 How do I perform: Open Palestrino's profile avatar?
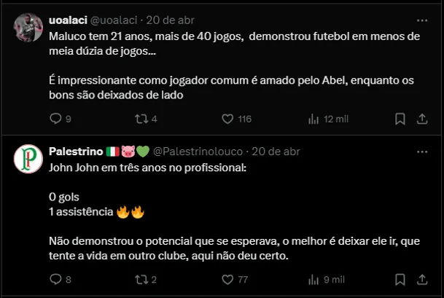coord(28,159)
